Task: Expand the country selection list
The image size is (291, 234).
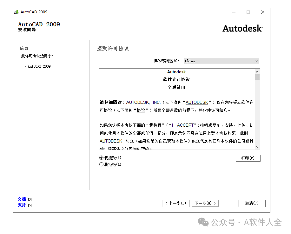Action: 256,61
